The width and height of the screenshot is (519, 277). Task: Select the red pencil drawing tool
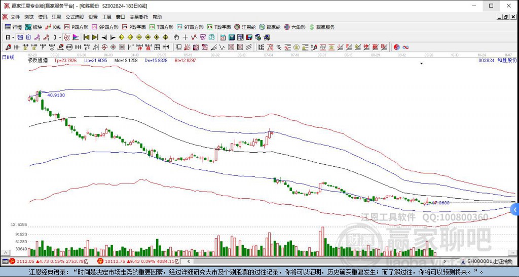(x=8, y=48)
